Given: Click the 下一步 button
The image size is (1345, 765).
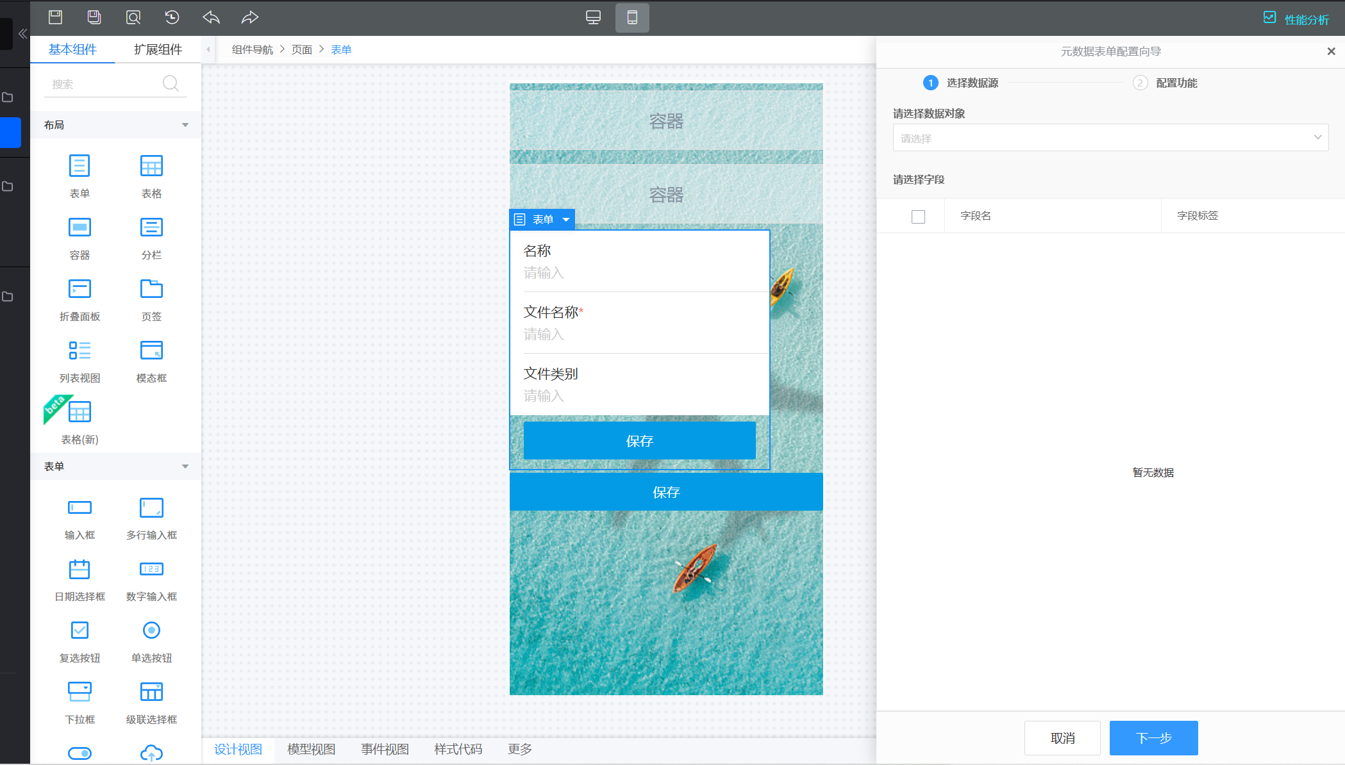Looking at the screenshot, I should point(1153,738).
